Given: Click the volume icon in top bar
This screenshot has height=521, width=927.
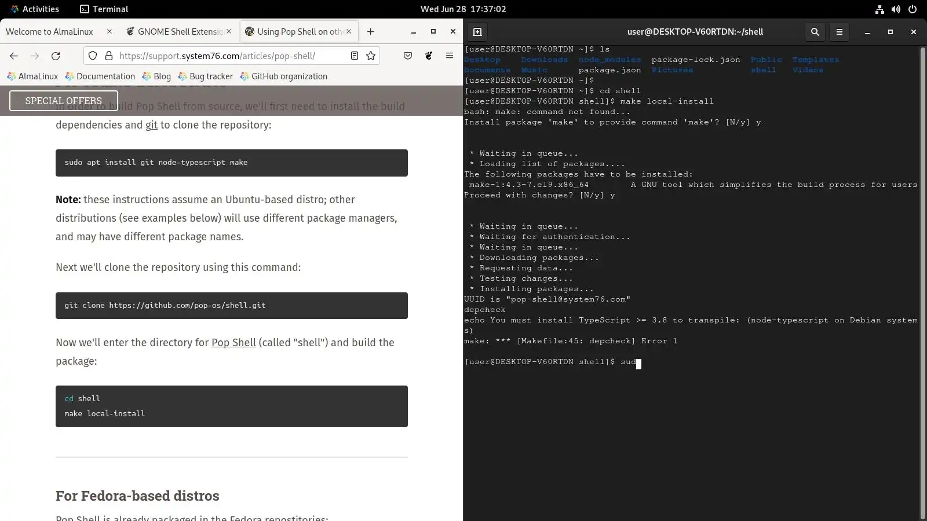Looking at the screenshot, I should point(896,9).
